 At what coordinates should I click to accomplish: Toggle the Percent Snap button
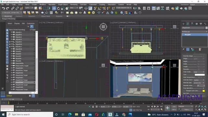click(104, 8)
